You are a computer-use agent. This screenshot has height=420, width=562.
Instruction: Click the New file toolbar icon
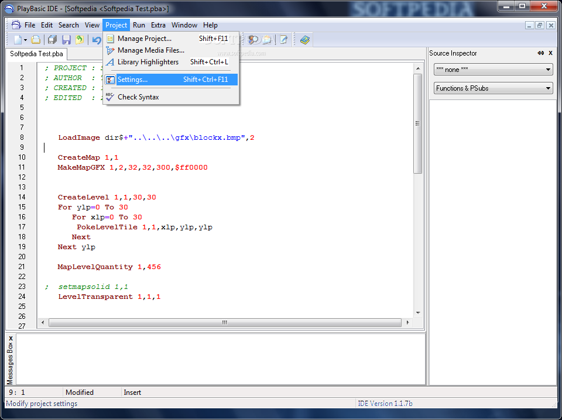coord(18,40)
